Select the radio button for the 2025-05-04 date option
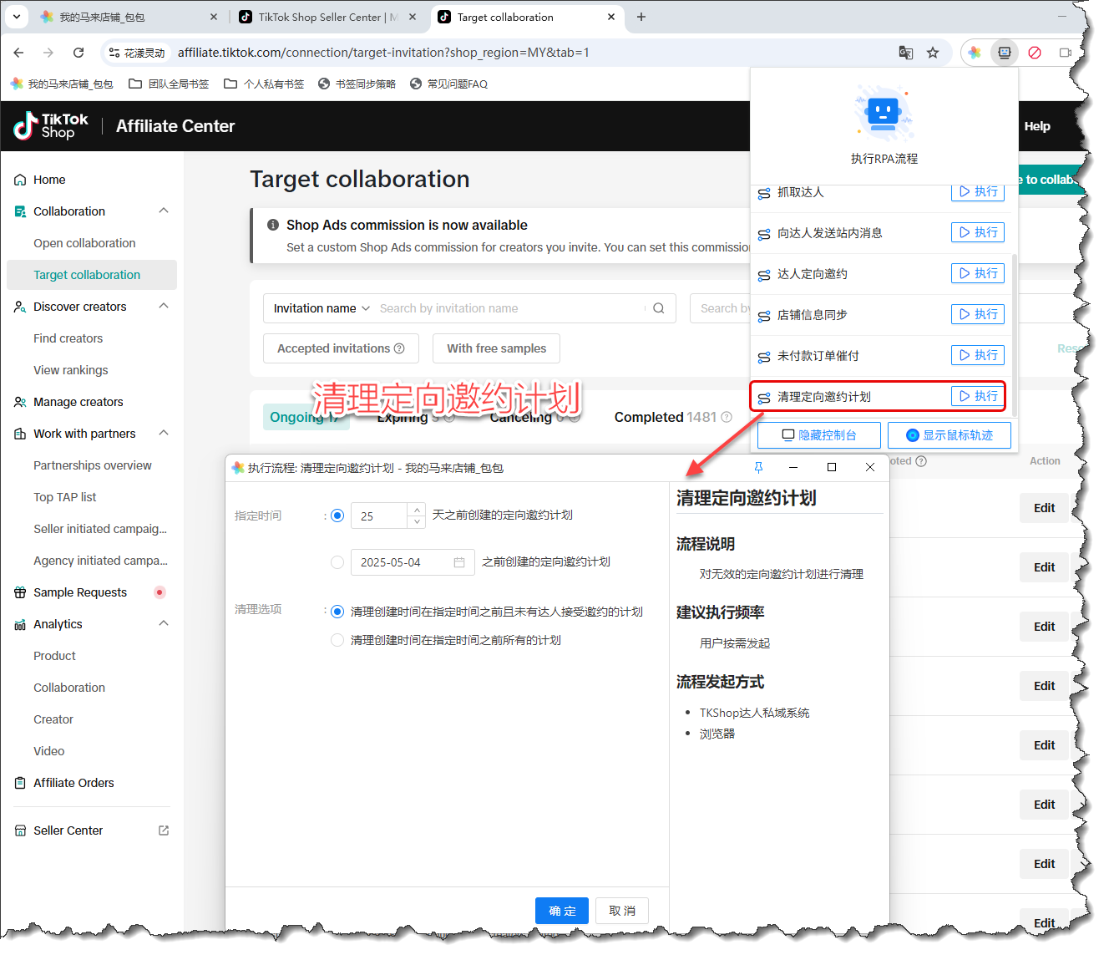Viewport: 1109px width, 960px height. pos(337,562)
